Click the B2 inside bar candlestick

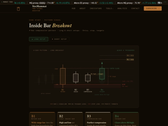tap(76, 78)
